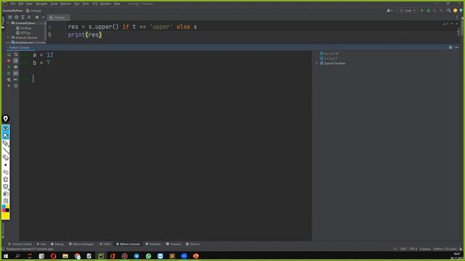
Task: Click the Python interpreter status bar widget
Action: tap(445, 249)
